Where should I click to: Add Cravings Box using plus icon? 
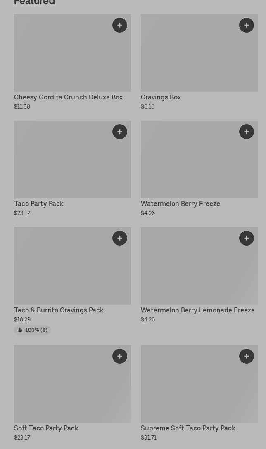[247, 25]
